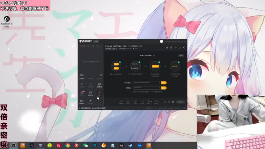Copy the rtmp address with the orange button

point(164,83)
